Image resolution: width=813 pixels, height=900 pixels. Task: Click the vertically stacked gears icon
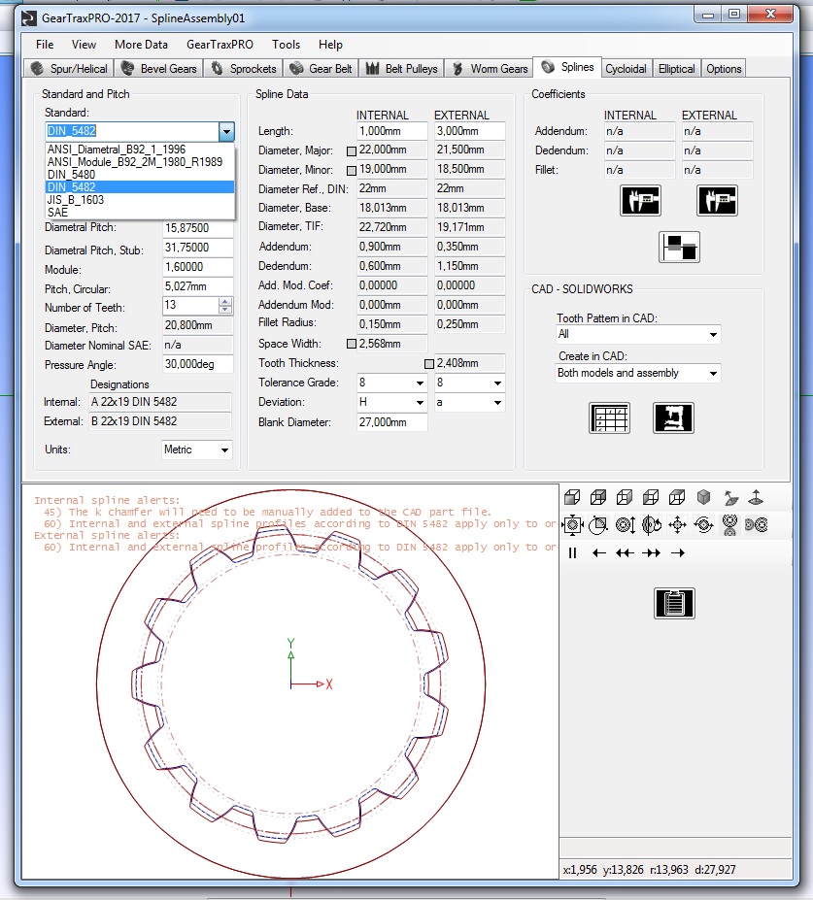tap(729, 524)
